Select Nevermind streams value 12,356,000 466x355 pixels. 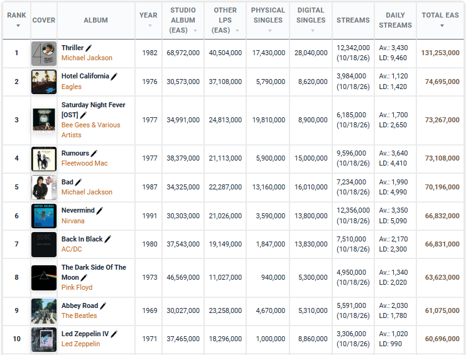[x=353, y=211]
